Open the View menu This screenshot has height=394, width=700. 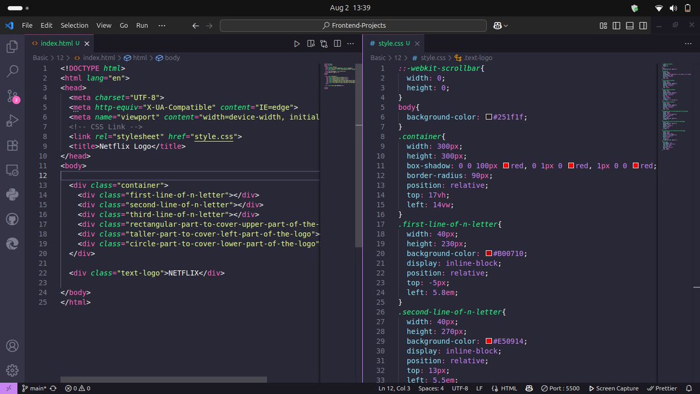pos(104,26)
